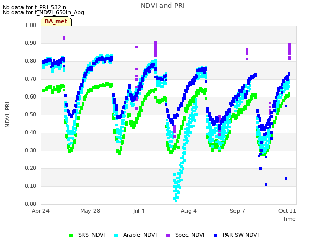
Task: Click the y-axis label NDVI, PRI
Action: [7, 114]
